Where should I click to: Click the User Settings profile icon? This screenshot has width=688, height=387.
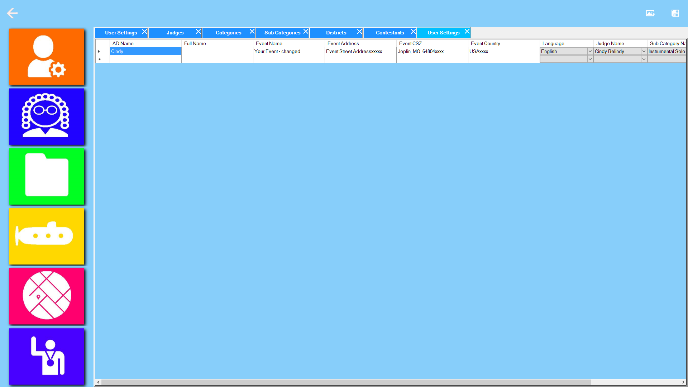46,56
